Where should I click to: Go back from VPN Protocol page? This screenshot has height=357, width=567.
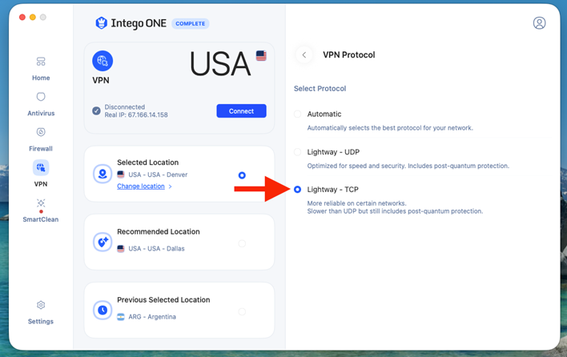coord(304,55)
